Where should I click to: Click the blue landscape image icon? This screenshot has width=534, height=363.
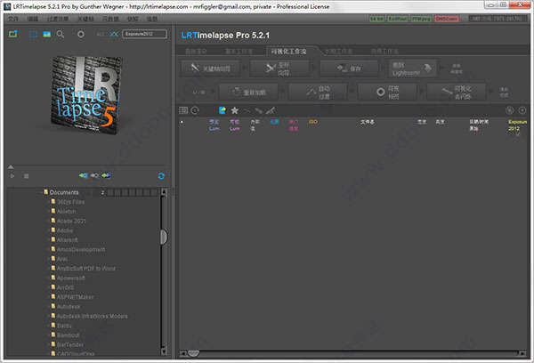pyautogui.click(x=45, y=34)
